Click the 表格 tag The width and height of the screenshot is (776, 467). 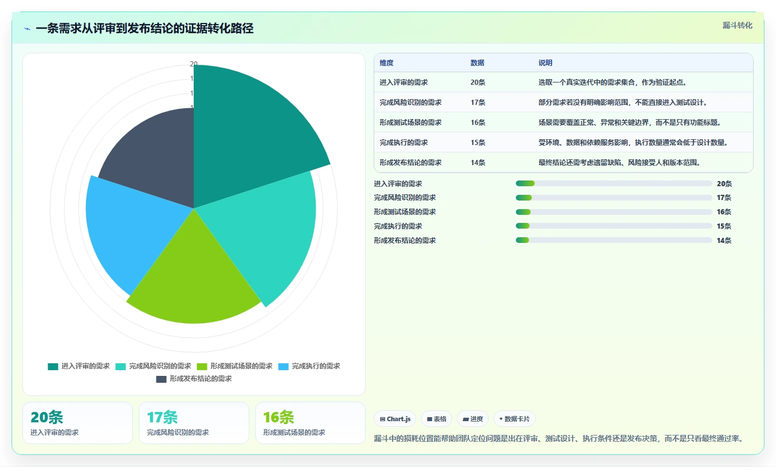tap(437, 419)
